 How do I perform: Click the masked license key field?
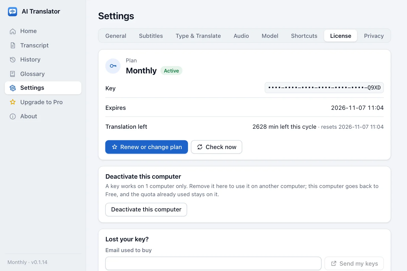click(324, 88)
